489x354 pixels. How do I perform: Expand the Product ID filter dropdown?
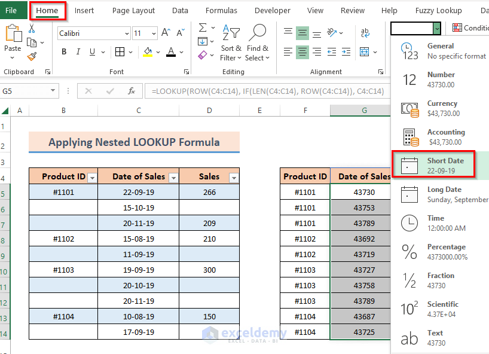click(92, 178)
